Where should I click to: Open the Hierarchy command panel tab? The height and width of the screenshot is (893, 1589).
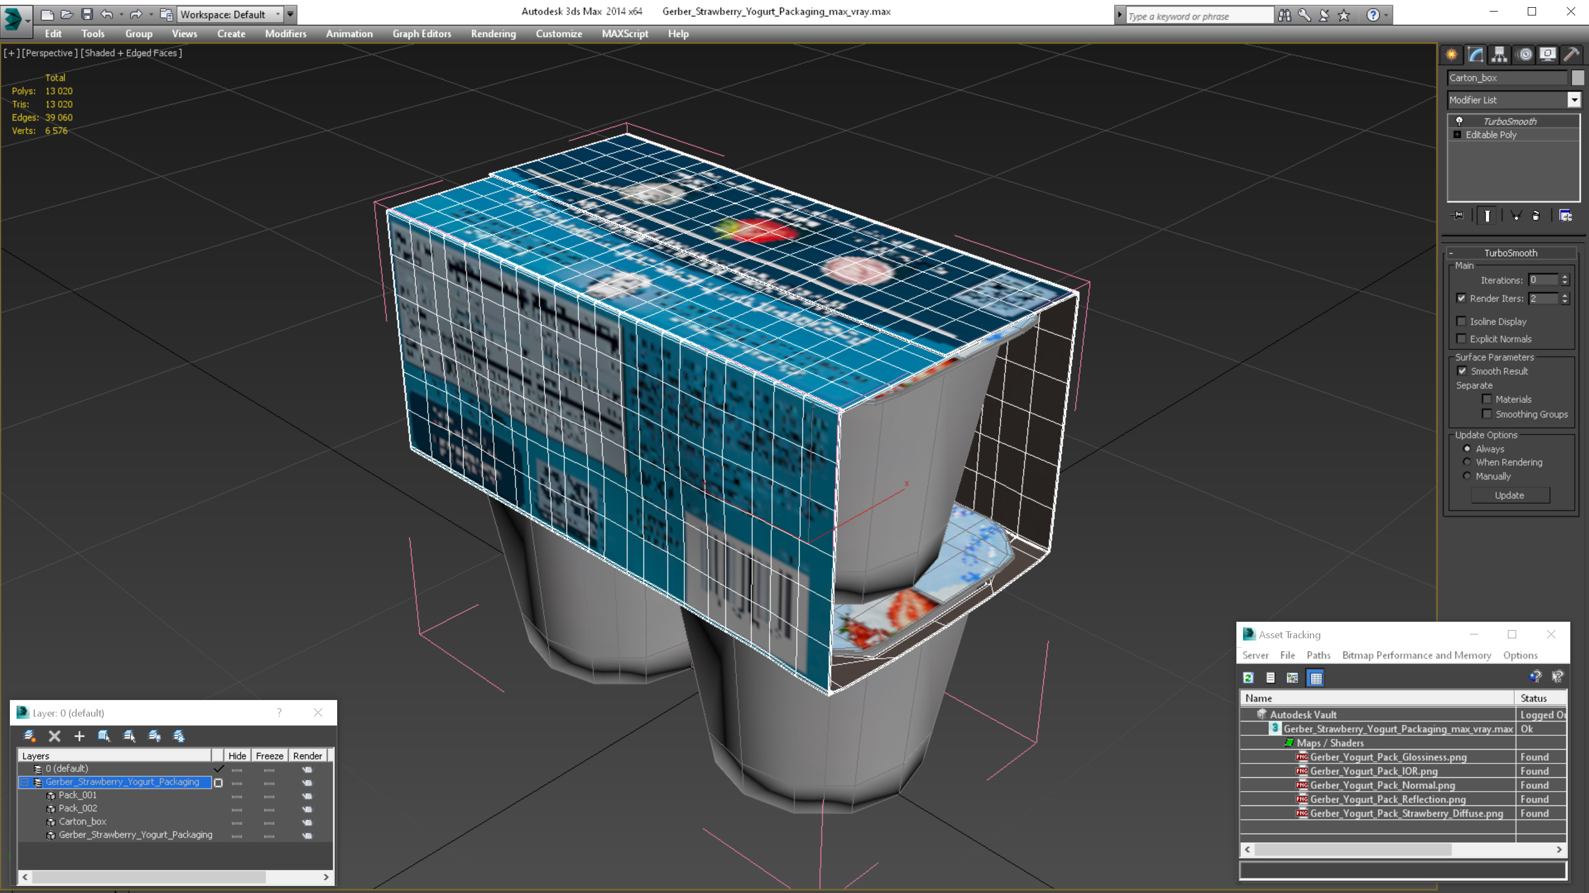1499,55
